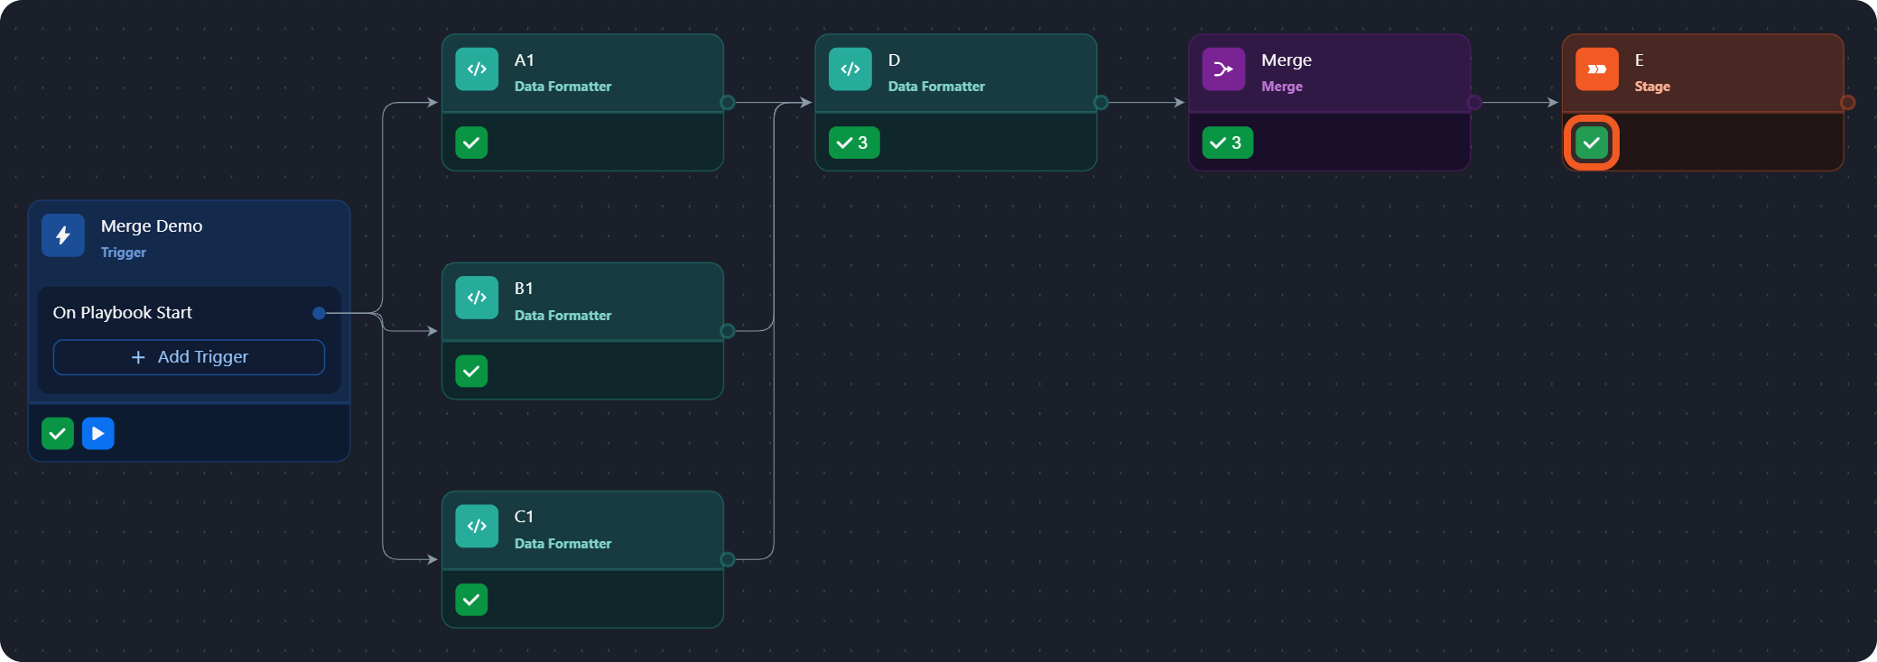This screenshot has width=1877, height=662.
Task: Click the trigger's green success checkmark
Action: [58, 434]
